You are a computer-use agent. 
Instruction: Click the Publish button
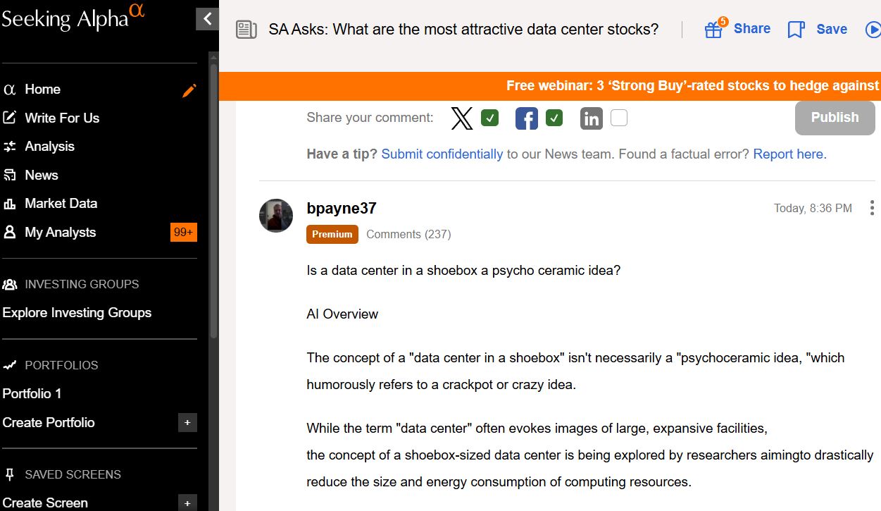[x=835, y=118]
